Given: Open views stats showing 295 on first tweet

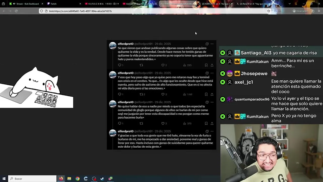Looking at the screenshot, I should click(x=187, y=65).
